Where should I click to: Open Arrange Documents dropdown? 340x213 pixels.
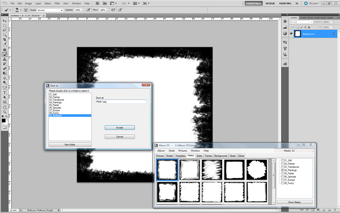pyautogui.click(x=136, y=3)
